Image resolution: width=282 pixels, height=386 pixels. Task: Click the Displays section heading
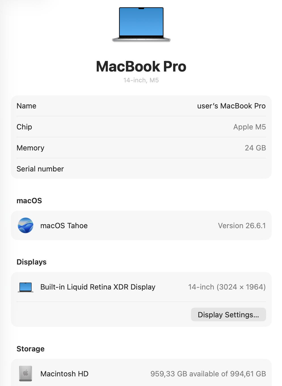pyautogui.click(x=31, y=262)
